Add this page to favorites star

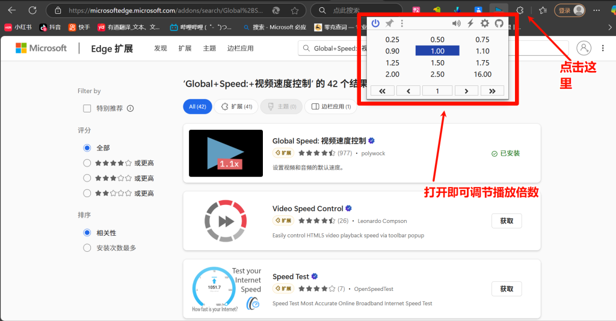coord(295,11)
